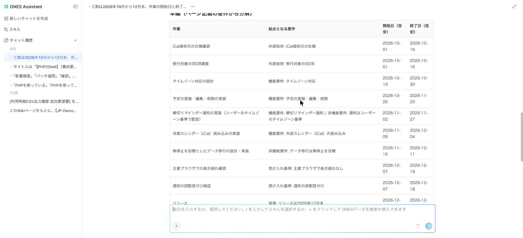The width and height of the screenshot is (523, 238).
Task: Click the 今日 group label in sidebar
Action: (x=13, y=49)
